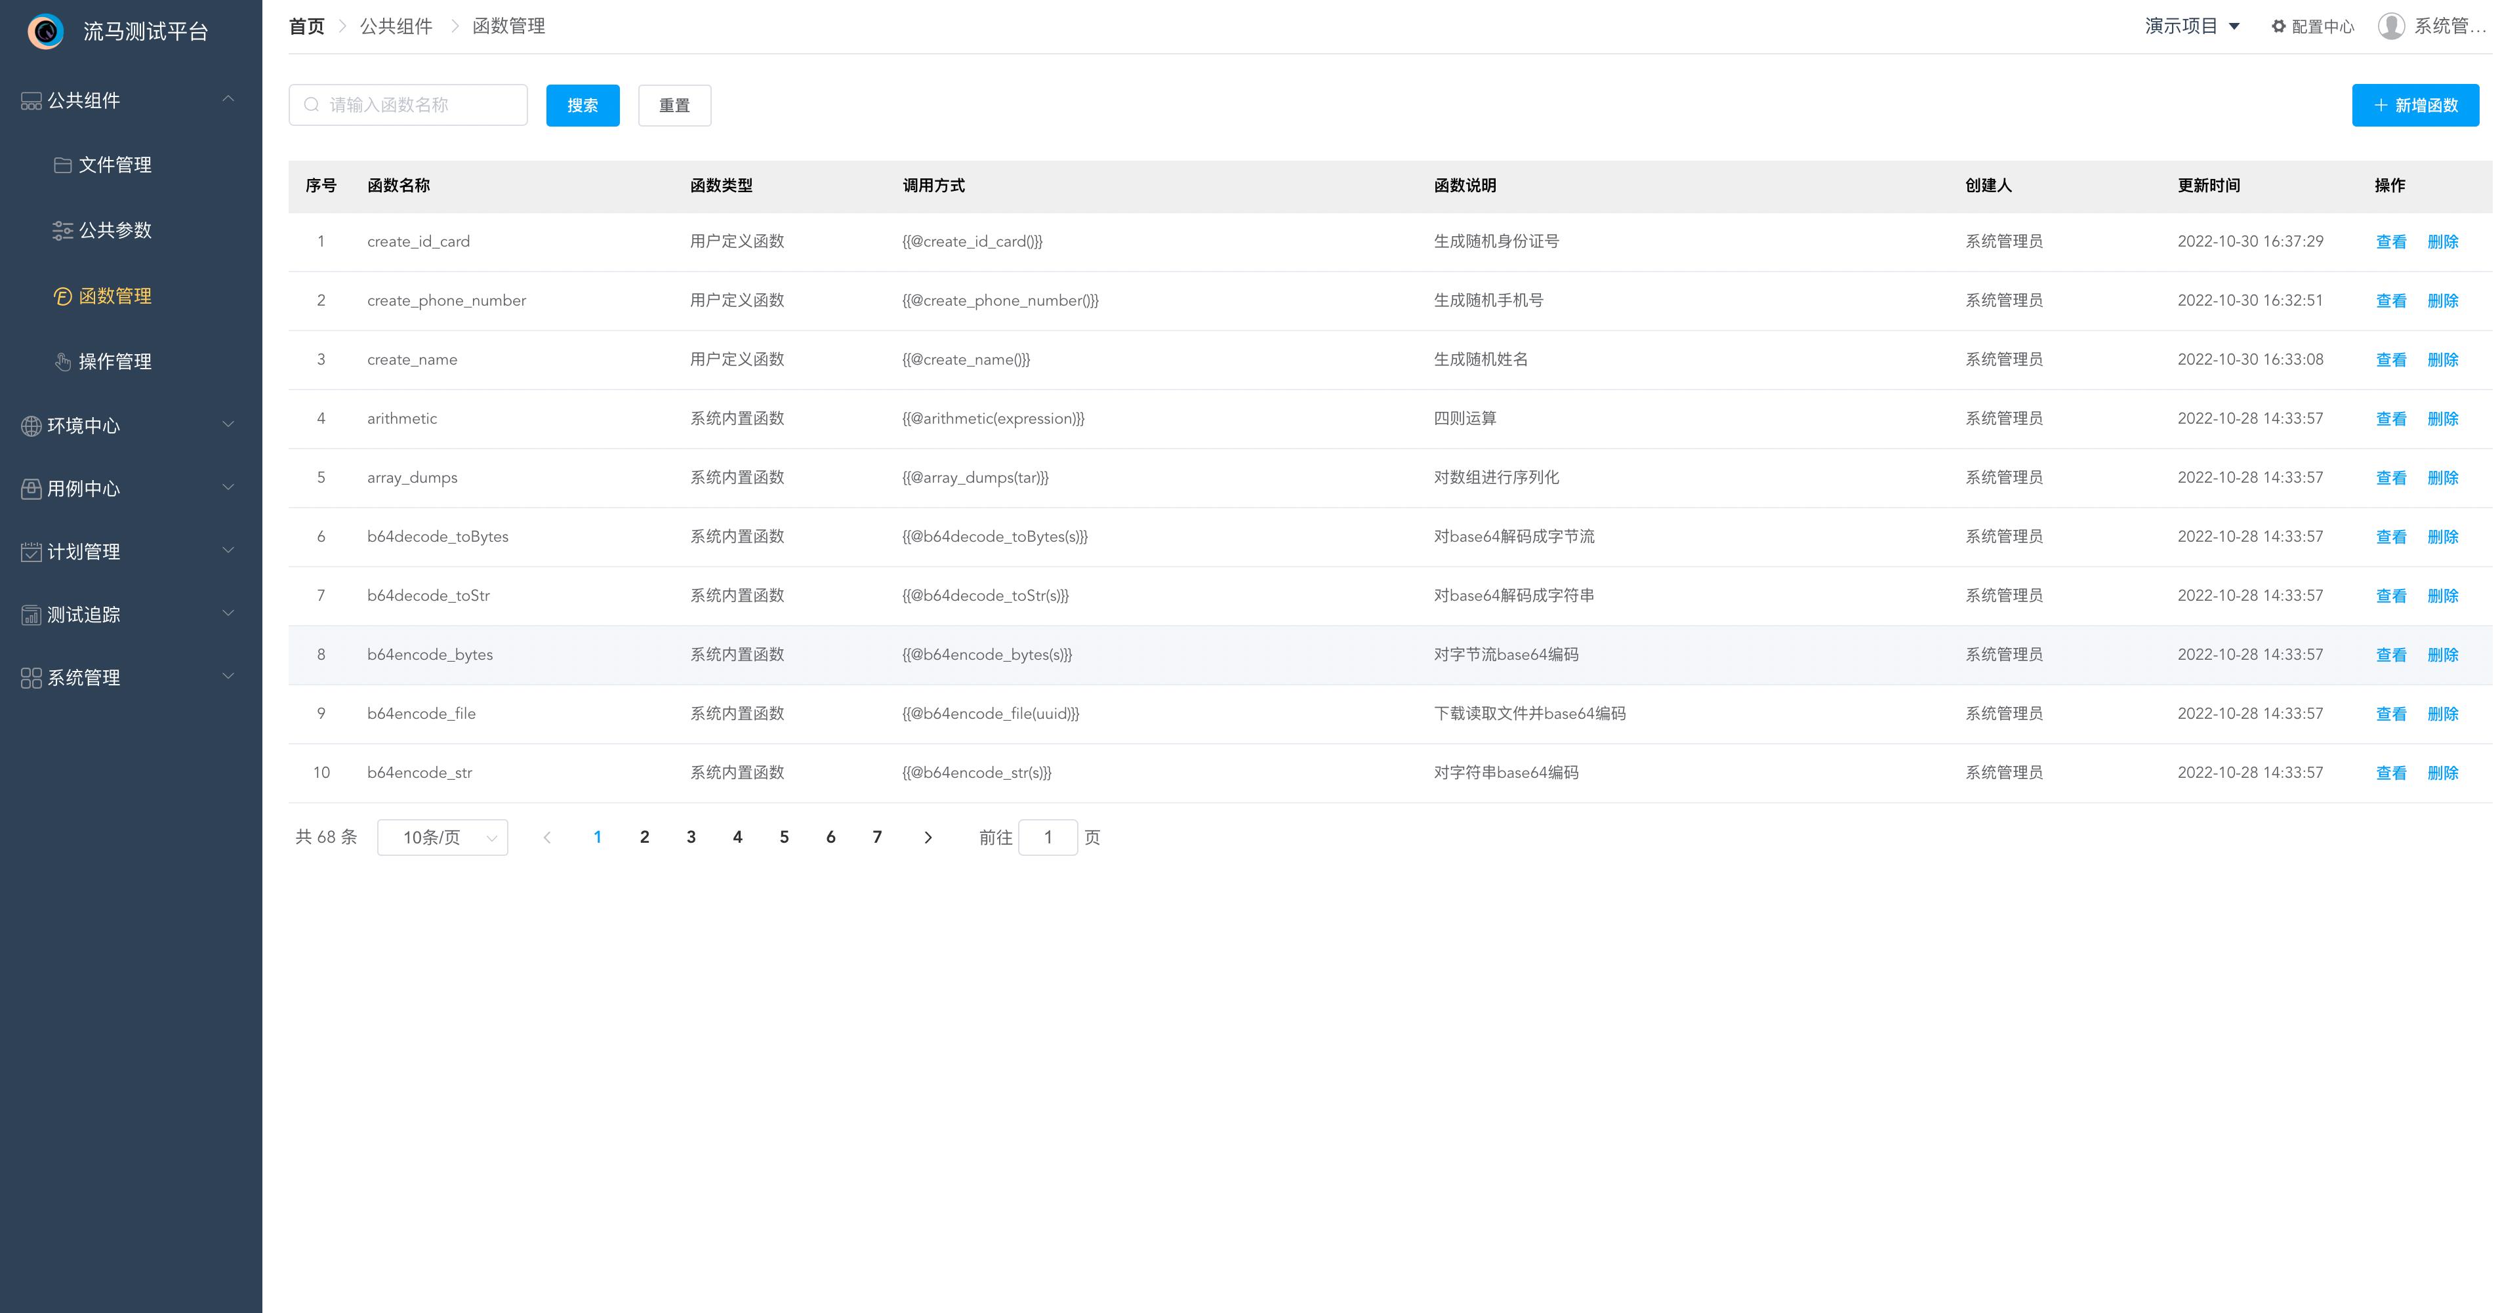Open the 10条/页 page size dropdown
The image size is (2519, 1313).
coord(442,838)
